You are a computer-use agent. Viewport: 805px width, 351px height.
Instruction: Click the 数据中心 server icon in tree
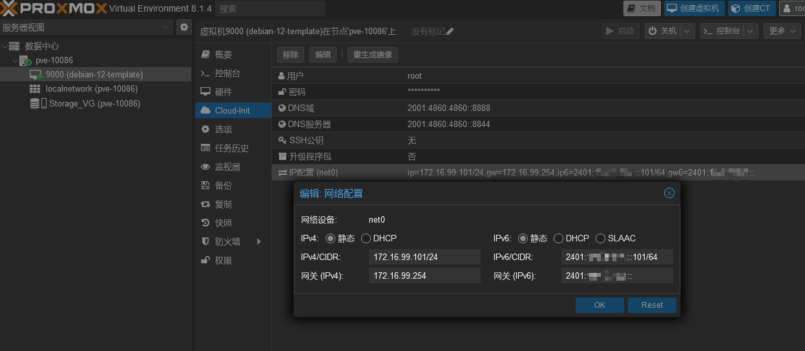coord(14,46)
